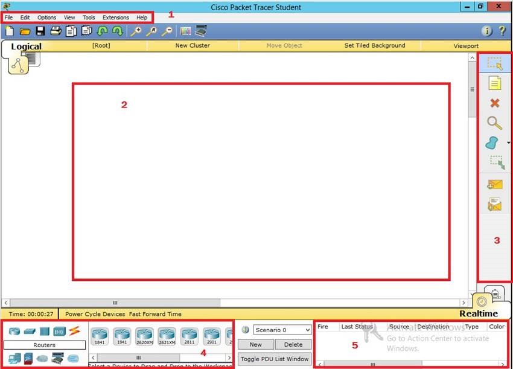Click the Delete scenario button
The width and height of the screenshot is (513, 369).
293,344
